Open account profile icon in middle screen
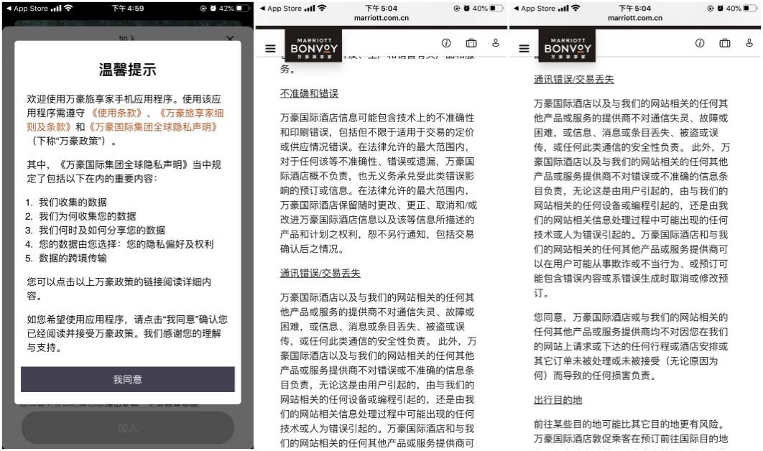 click(496, 43)
